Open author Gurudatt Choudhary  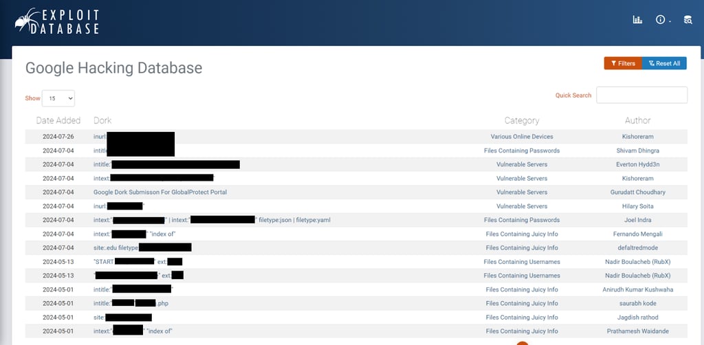click(637, 192)
